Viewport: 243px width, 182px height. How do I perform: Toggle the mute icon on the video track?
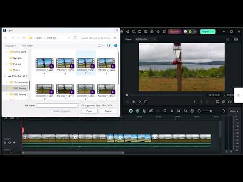pos(10,143)
